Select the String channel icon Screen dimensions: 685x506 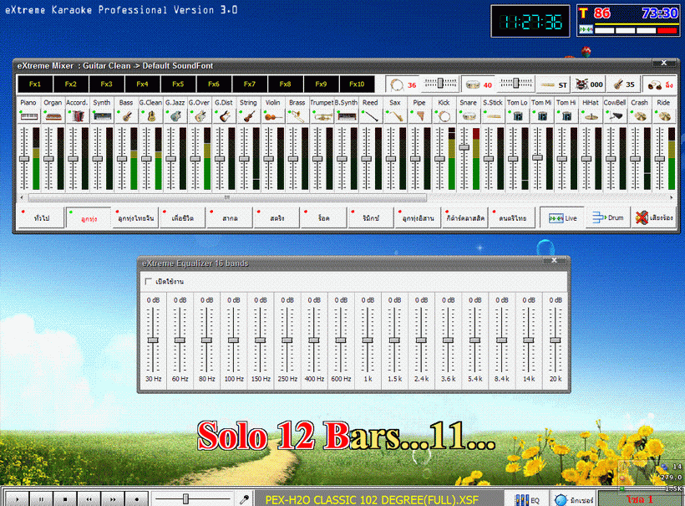pyautogui.click(x=249, y=116)
